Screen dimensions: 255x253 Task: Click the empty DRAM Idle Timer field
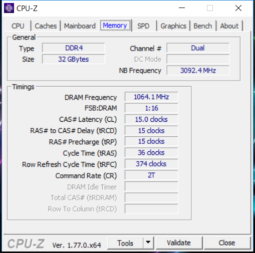pos(151,186)
